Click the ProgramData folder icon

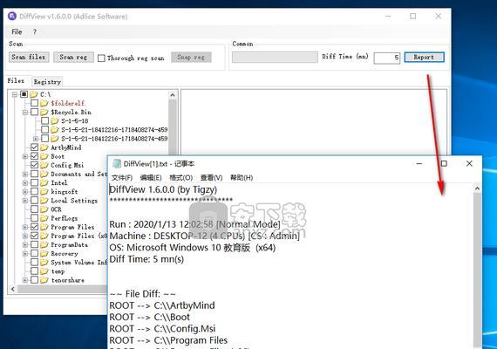coord(44,244)
